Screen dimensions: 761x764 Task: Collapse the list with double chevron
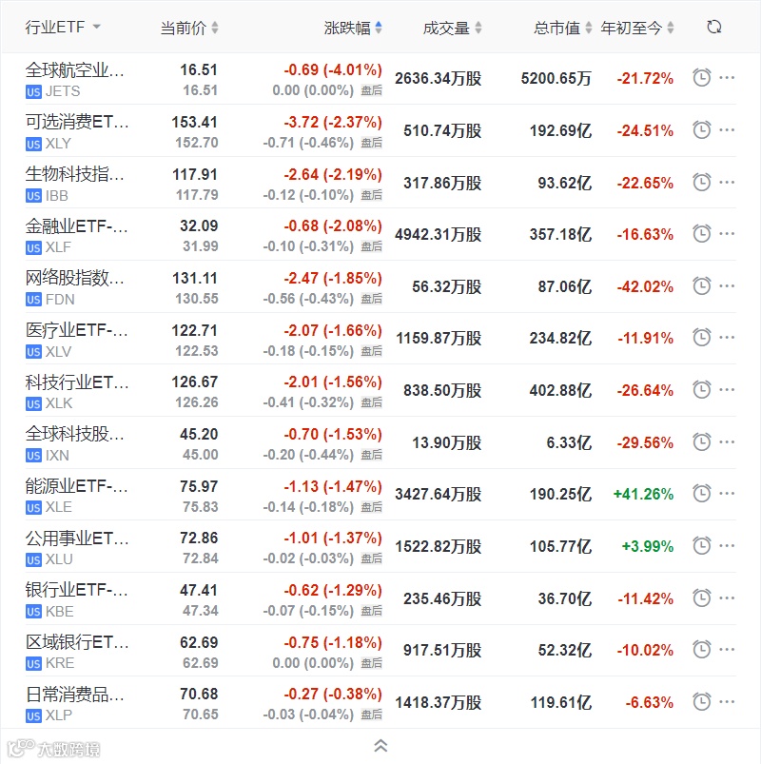(380, 746)
